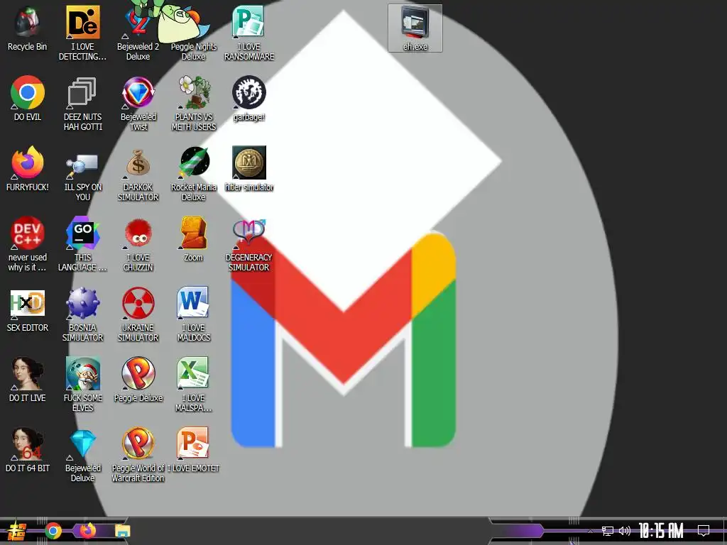Launch Peggle Nights Deluxe from the desktop
The height and width of the screenshot is (545, 727).
193,33
